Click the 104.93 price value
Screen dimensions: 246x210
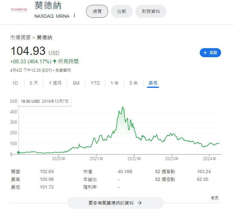pos(28,51)
